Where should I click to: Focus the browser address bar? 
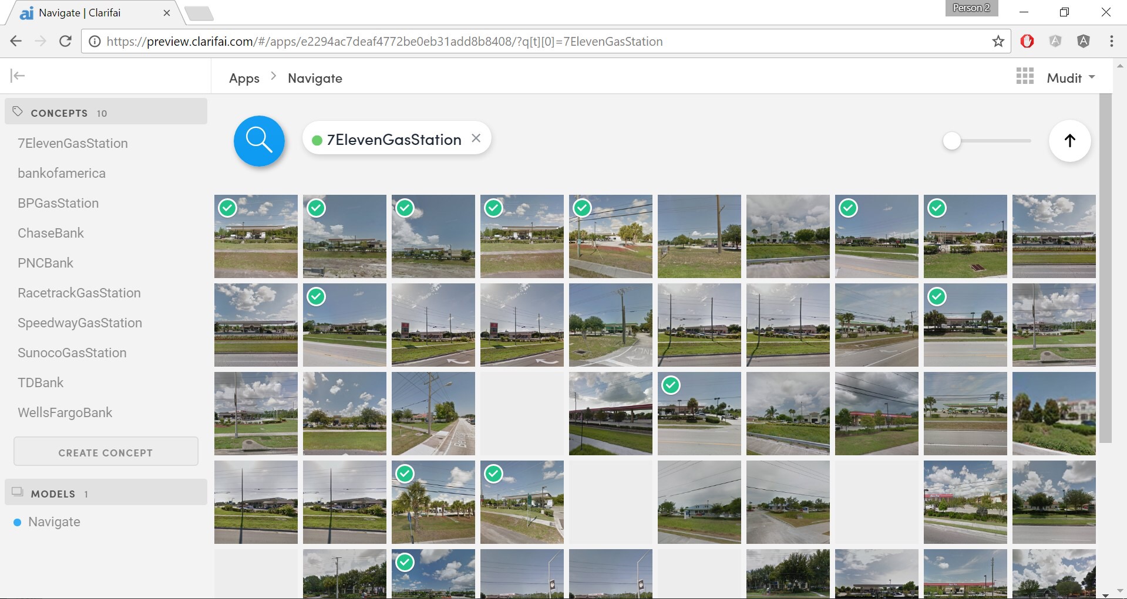[546, 42]
